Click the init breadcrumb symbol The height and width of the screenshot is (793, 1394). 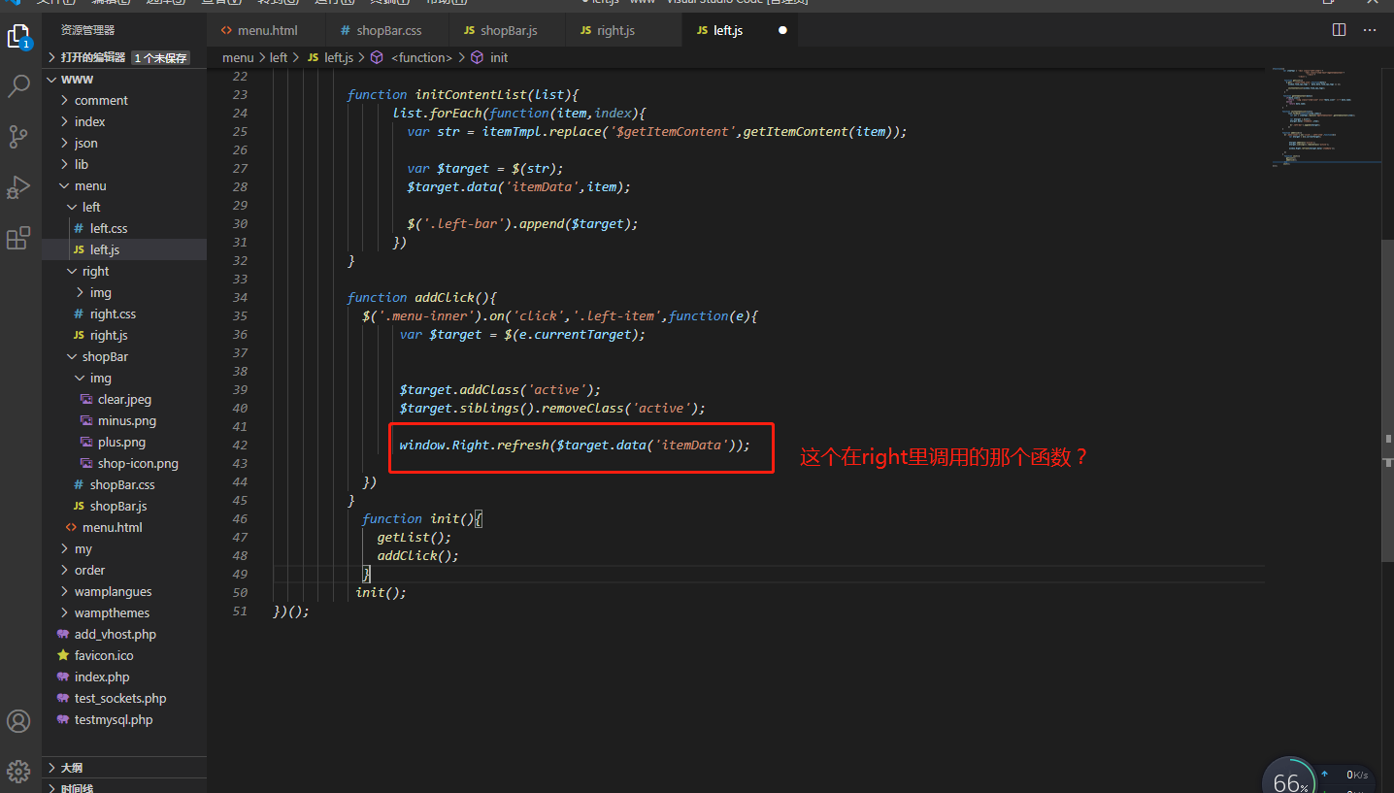coord(490,57)
